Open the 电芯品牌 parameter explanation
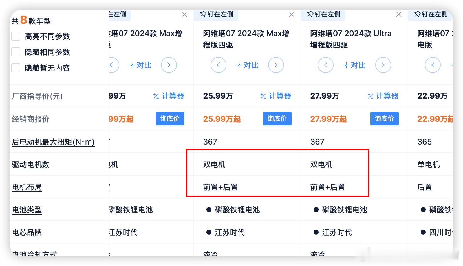Screen dimensions: 463x266 coord(27,232)
